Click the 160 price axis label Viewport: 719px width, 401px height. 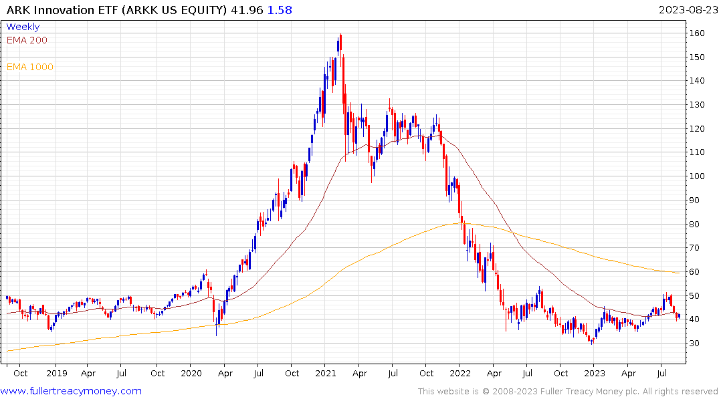pos(697,33)
